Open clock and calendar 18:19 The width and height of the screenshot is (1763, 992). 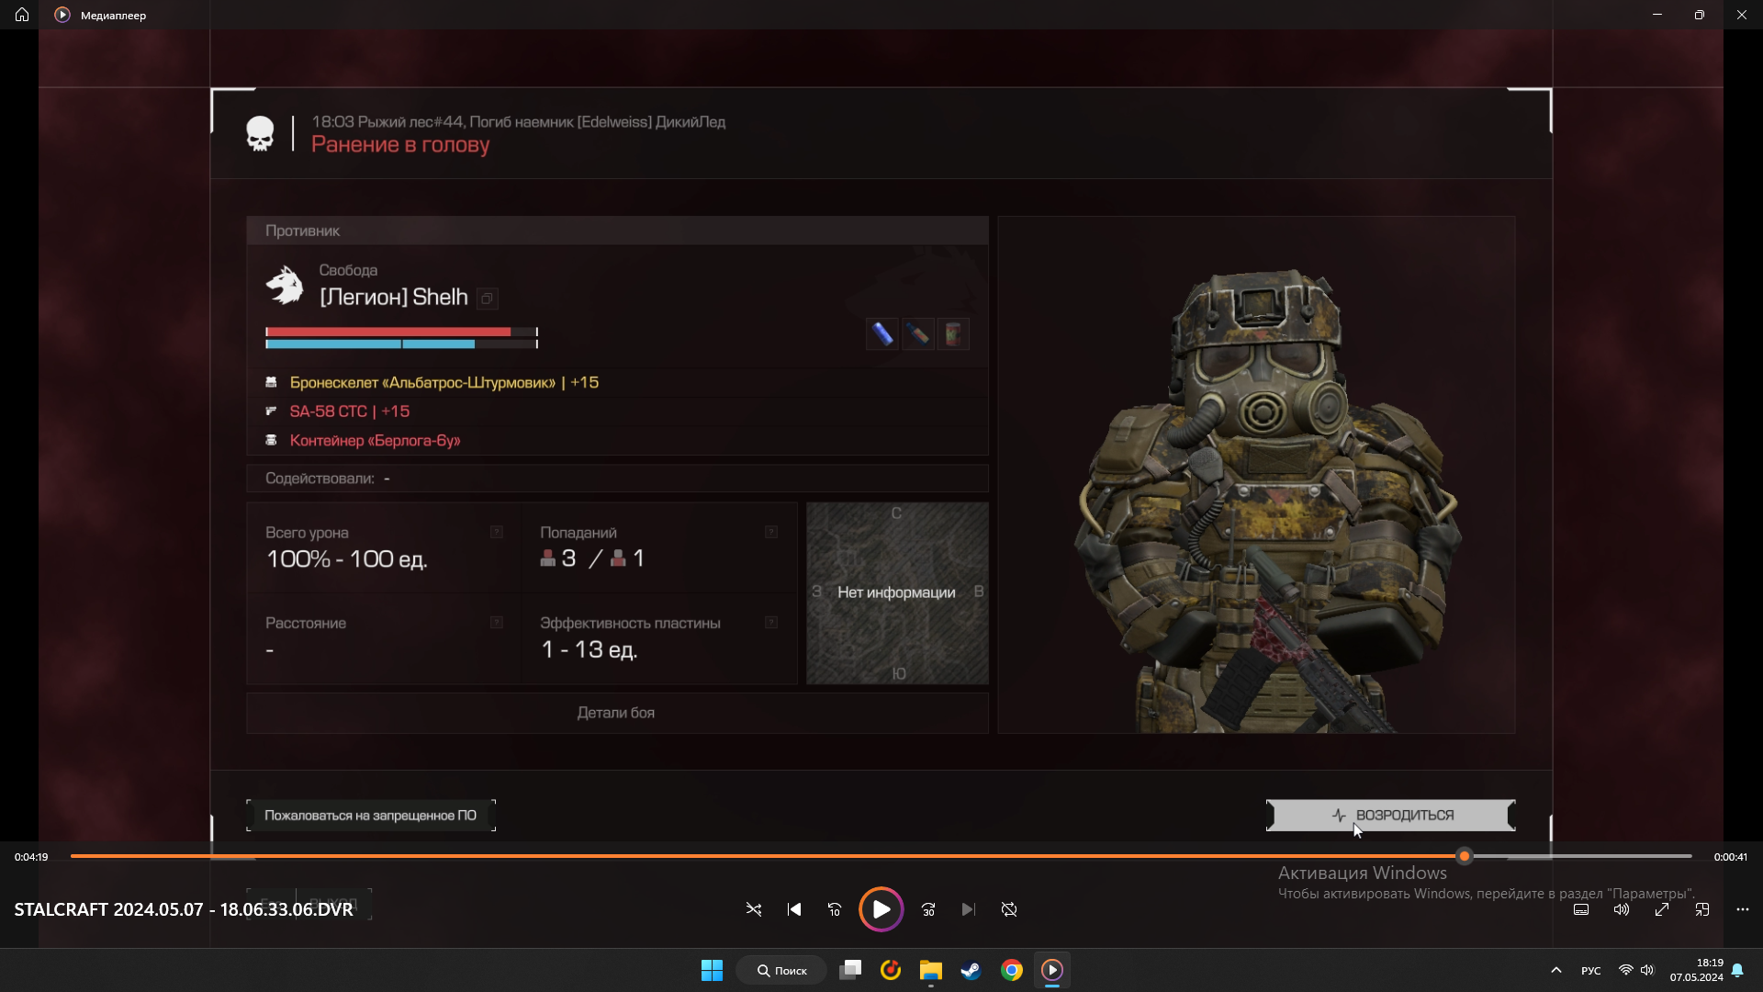tap(1697, 970)
